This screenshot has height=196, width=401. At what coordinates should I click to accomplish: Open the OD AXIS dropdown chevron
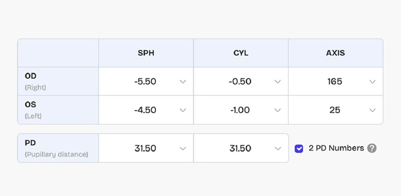click(372, 82)
